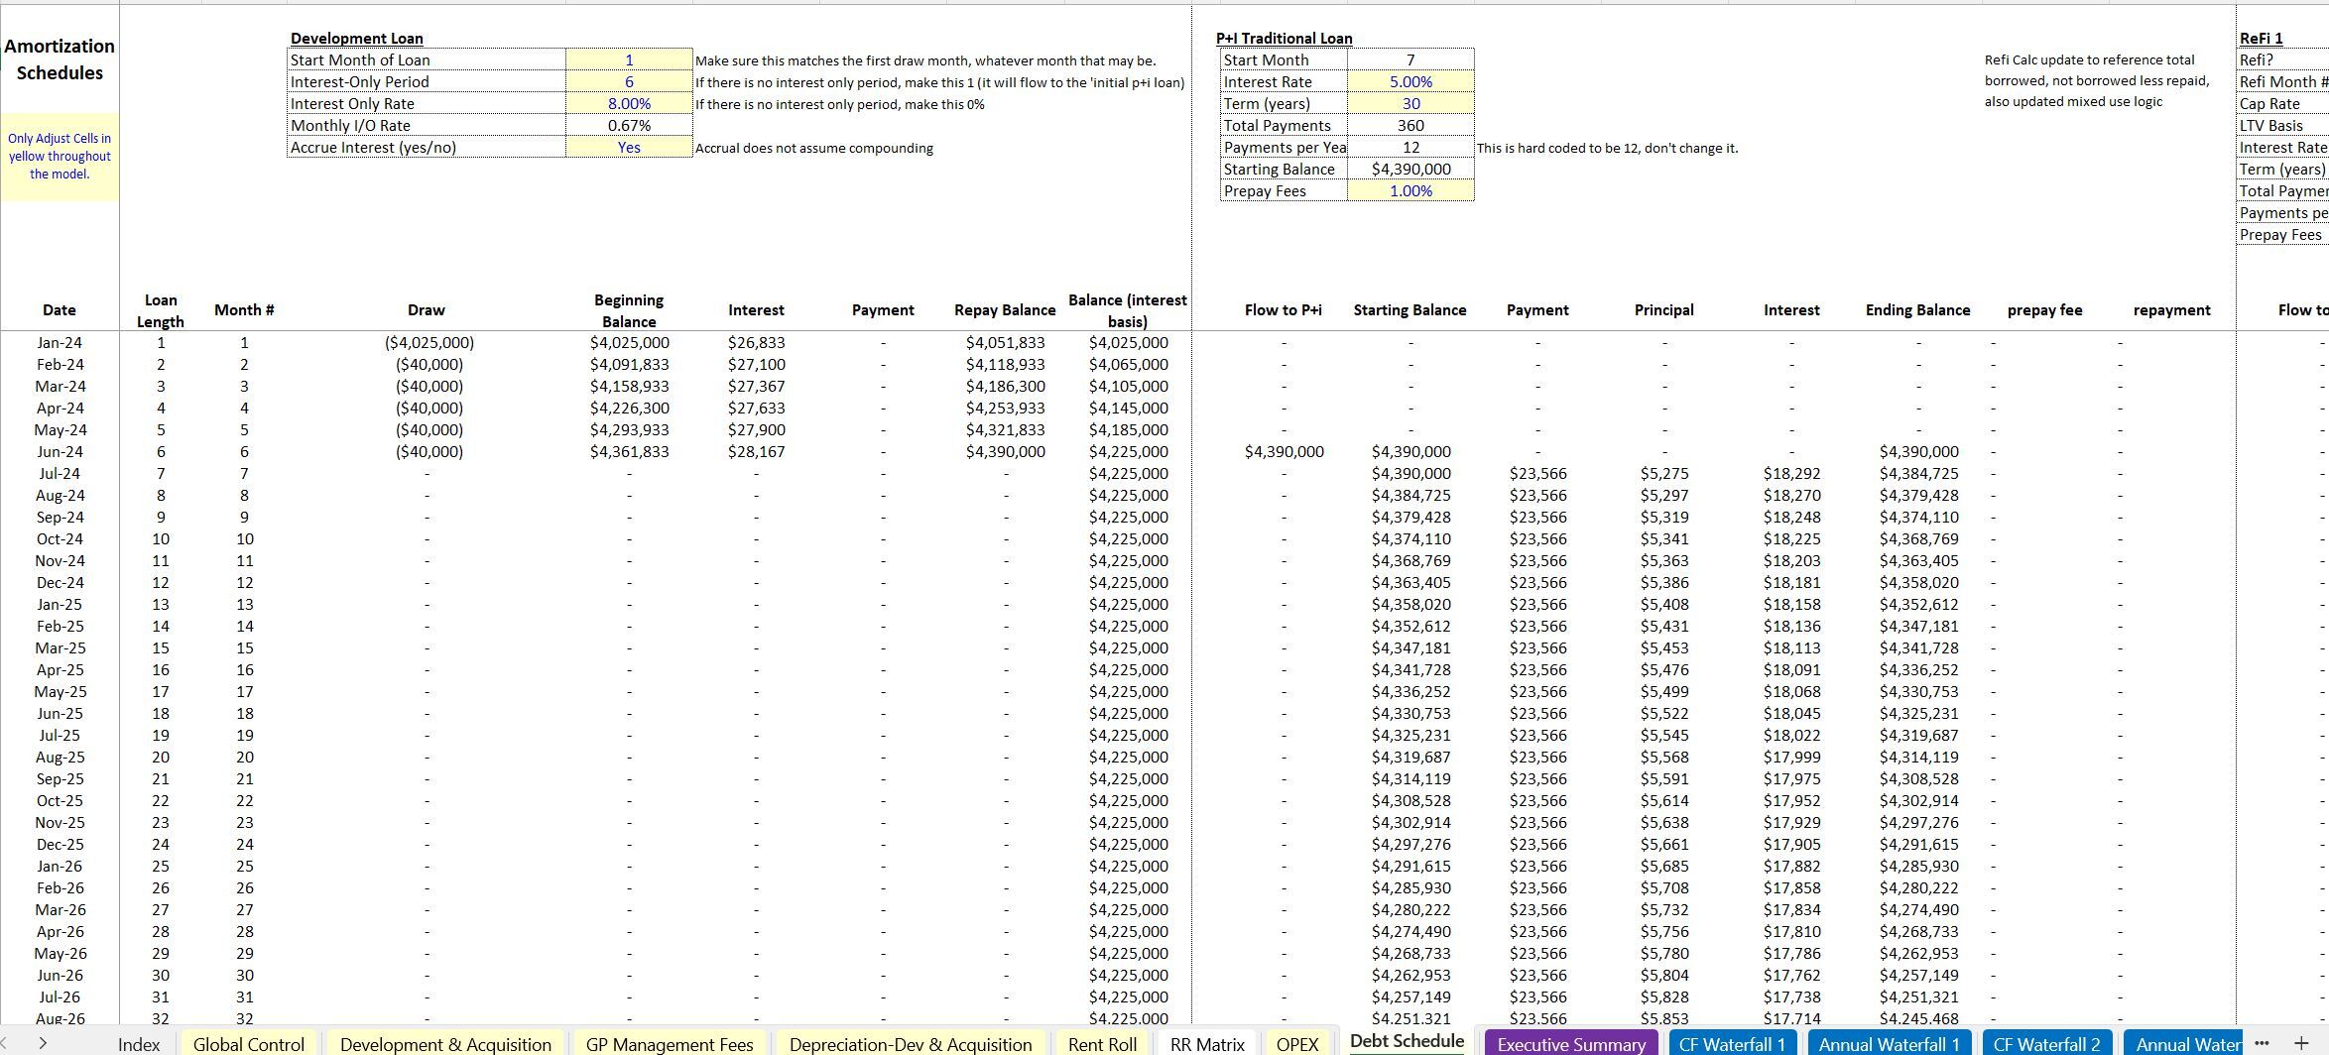Click the Loan Length column header
The width and height of the screenshot is (2329, 1055).
tap(161, 310)
